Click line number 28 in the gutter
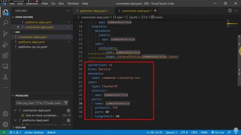The width and height of the screenshot is (241, 135). pos(80,103)
